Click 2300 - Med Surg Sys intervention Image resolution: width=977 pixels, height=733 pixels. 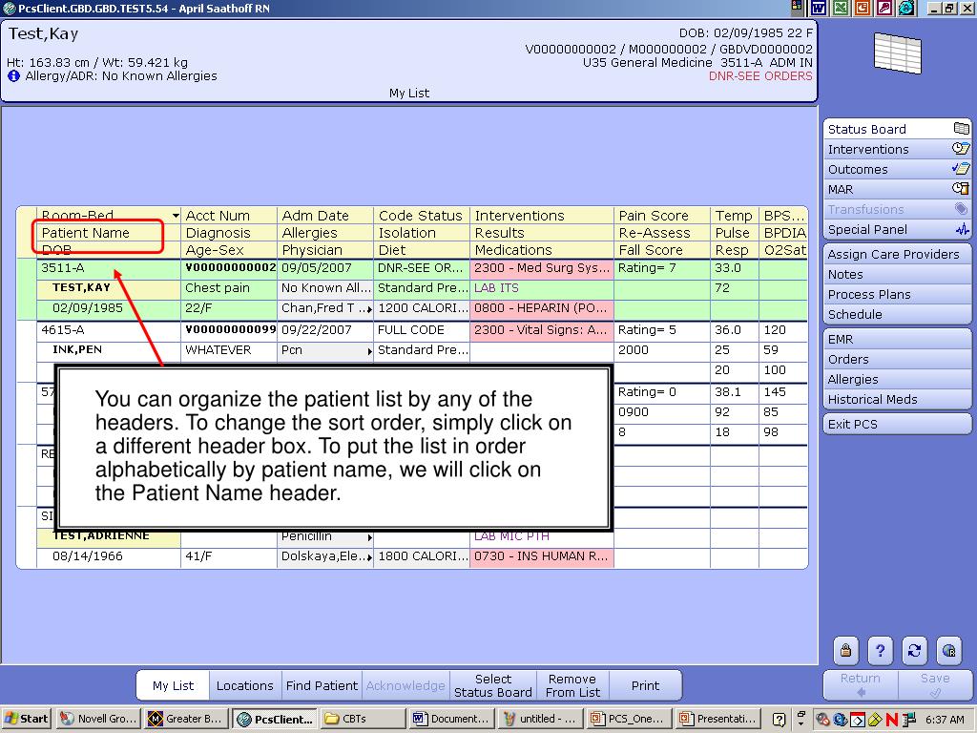[542, 268]
